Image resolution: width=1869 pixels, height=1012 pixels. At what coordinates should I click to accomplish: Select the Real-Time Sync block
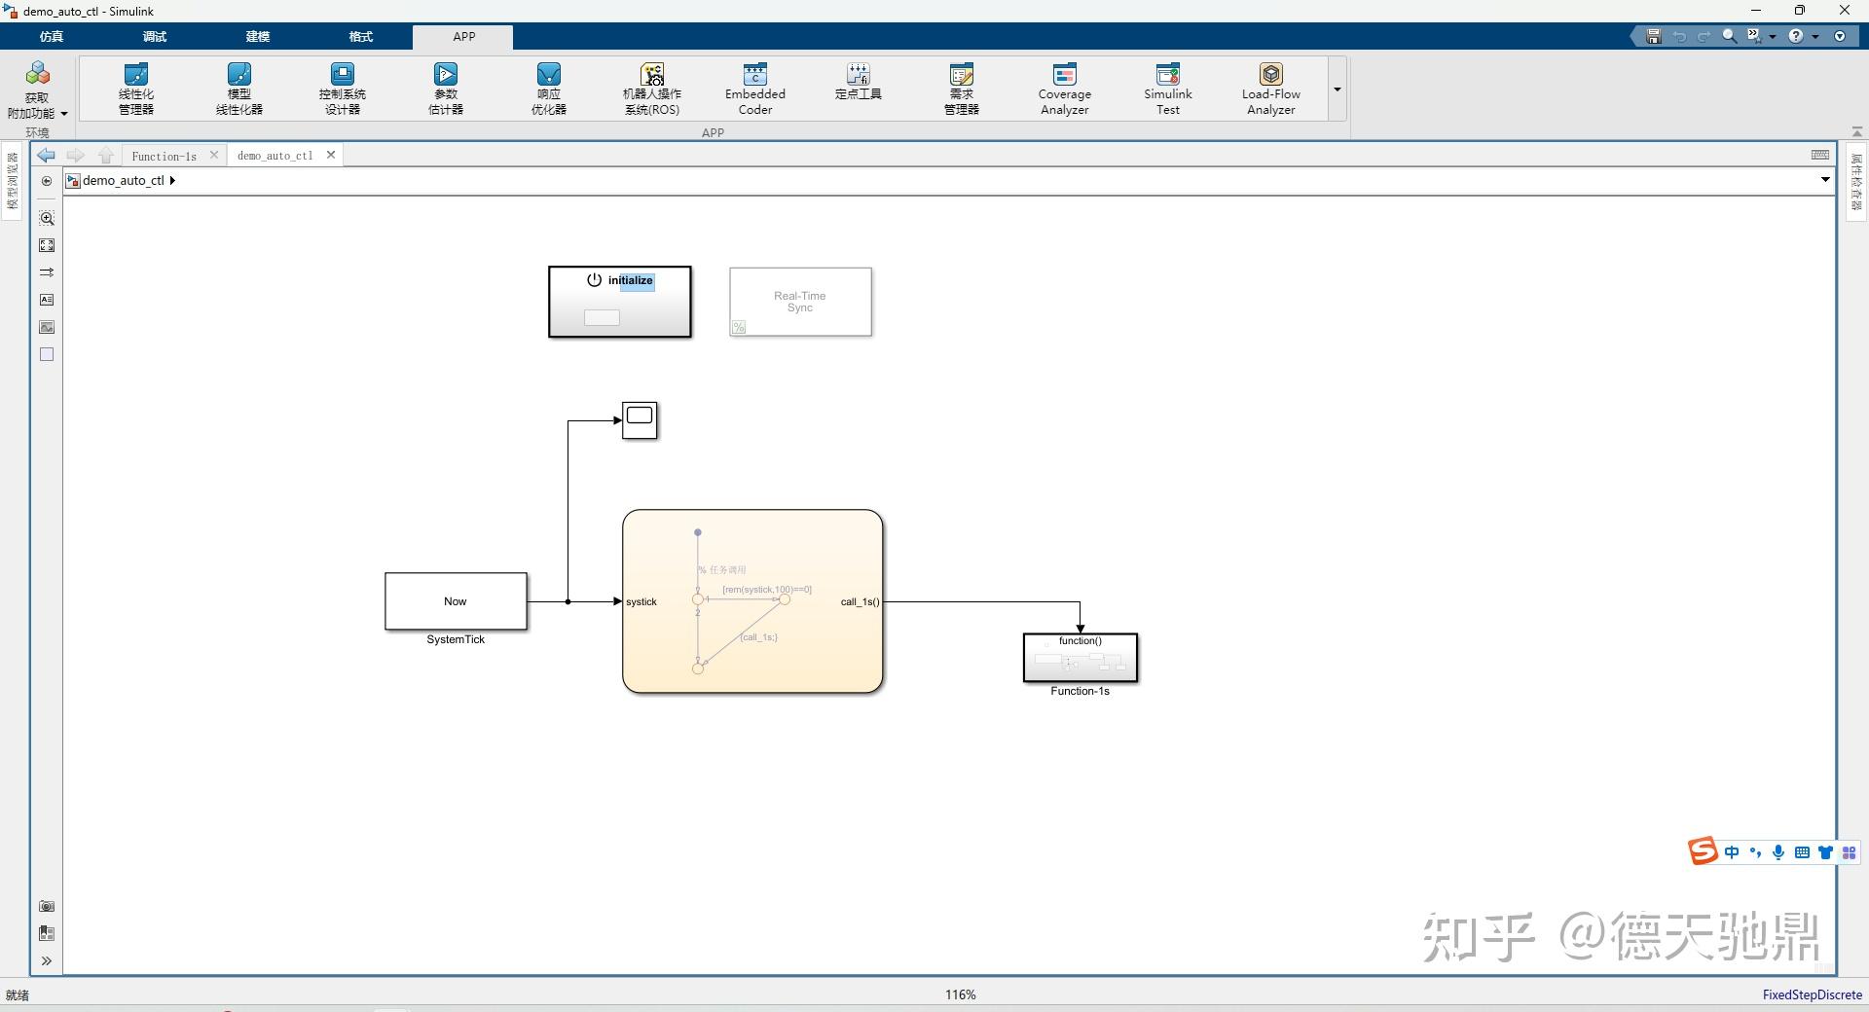click(800, 302)
